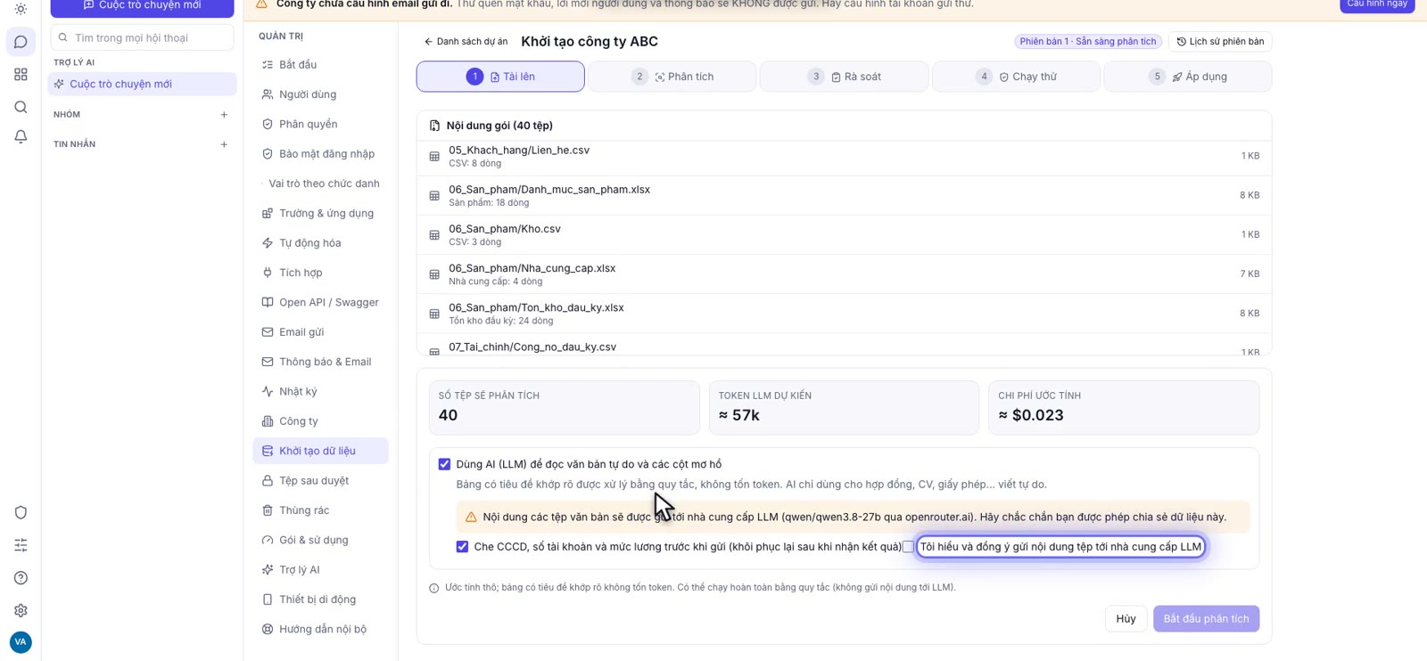Click the shield icon in left rail

(21, 512)
